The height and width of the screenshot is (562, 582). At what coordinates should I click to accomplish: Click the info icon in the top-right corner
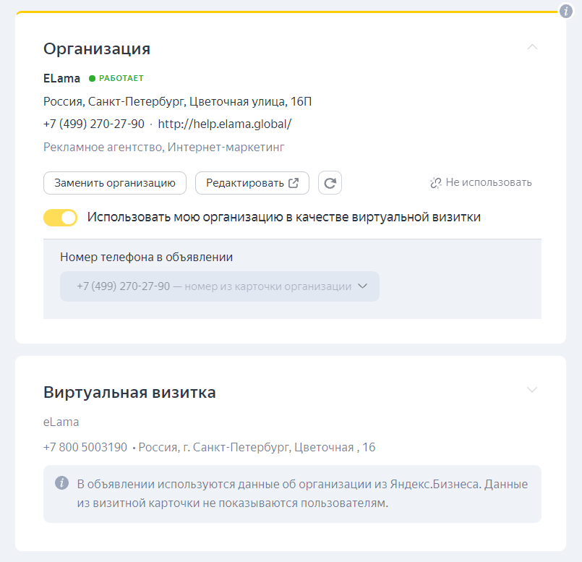(x=566, y=11)
